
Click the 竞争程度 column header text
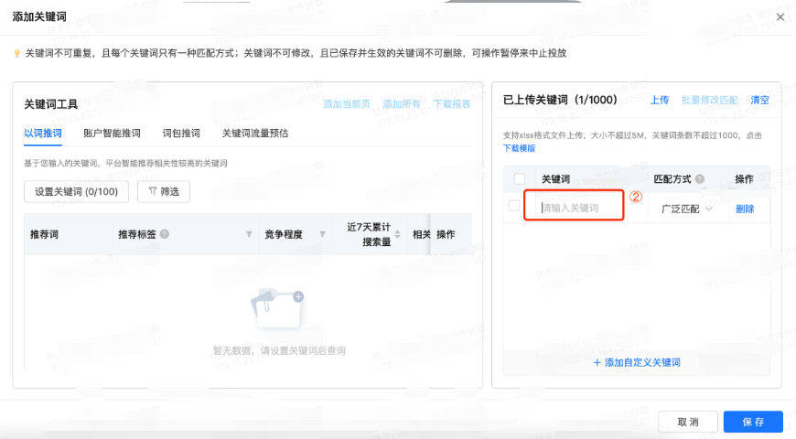[284, 234]
